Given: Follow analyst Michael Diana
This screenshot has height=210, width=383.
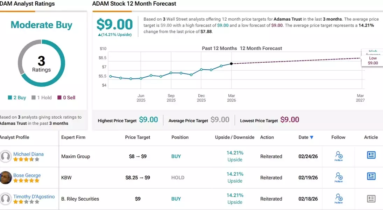Looking at the screenshot, I should pyautogui.click(x=339, y=156).
